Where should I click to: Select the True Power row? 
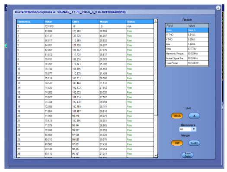[x=187, y=63]
